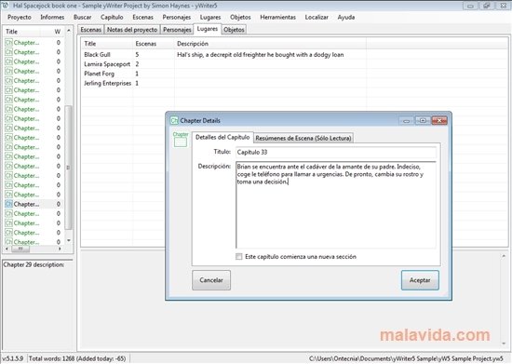The image size is (512, 364).
Task: Open the Capítulo menu
Action: click(x=112, y=18)
